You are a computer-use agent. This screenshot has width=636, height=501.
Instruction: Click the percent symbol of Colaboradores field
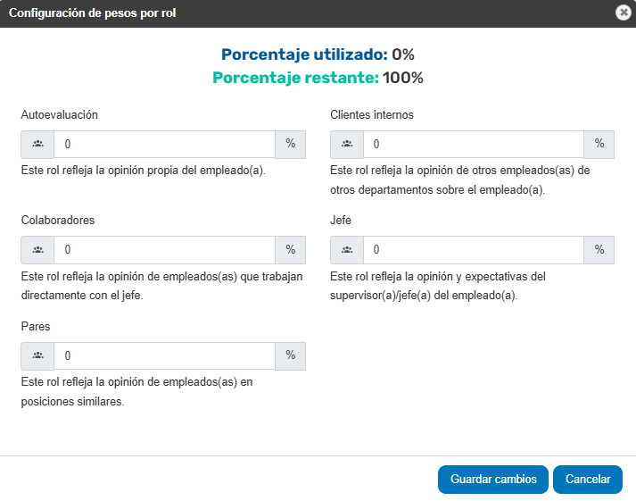291,249
